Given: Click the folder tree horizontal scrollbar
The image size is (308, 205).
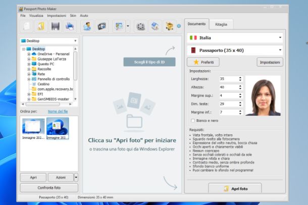Looking at the screenshot, I should click(42, 104).
